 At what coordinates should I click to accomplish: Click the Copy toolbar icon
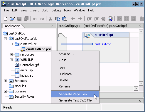coord(58,18)
